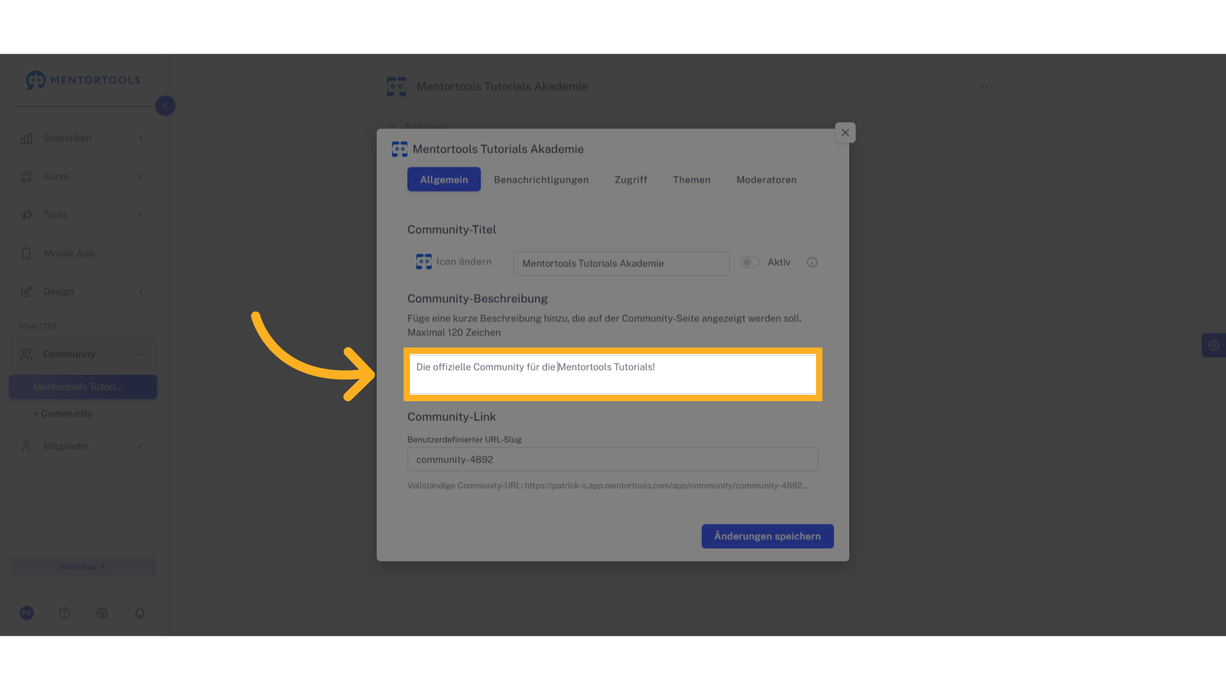
Task: Click the Community people icon
Action: (x=26, y=354)
